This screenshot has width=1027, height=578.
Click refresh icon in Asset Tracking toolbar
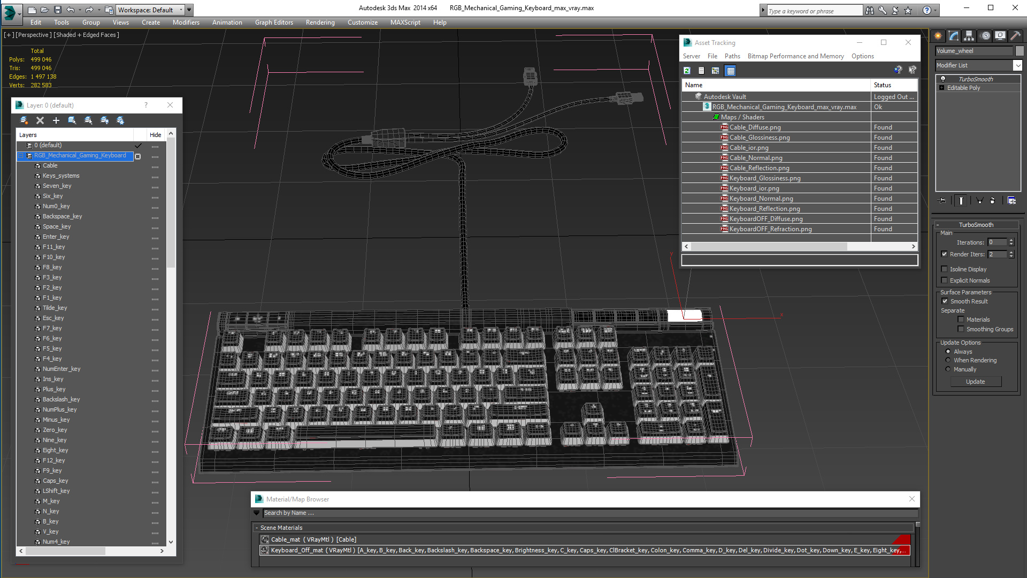(687, 71)
